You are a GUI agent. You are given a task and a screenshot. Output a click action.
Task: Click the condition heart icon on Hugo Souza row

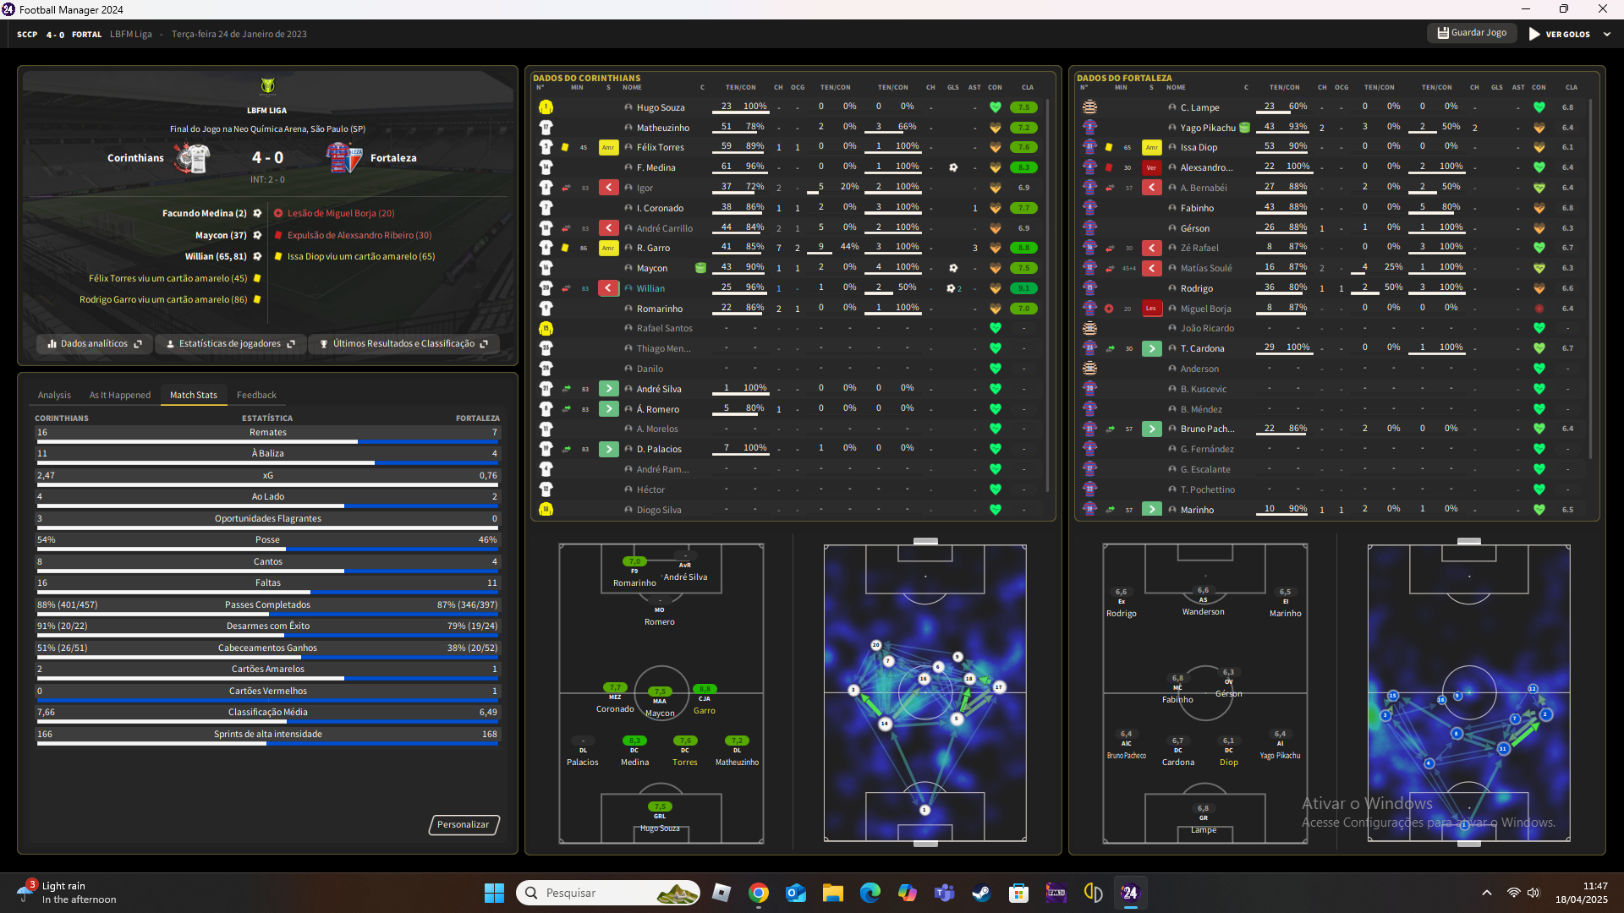pyautogui.click(x=996, y=107)
